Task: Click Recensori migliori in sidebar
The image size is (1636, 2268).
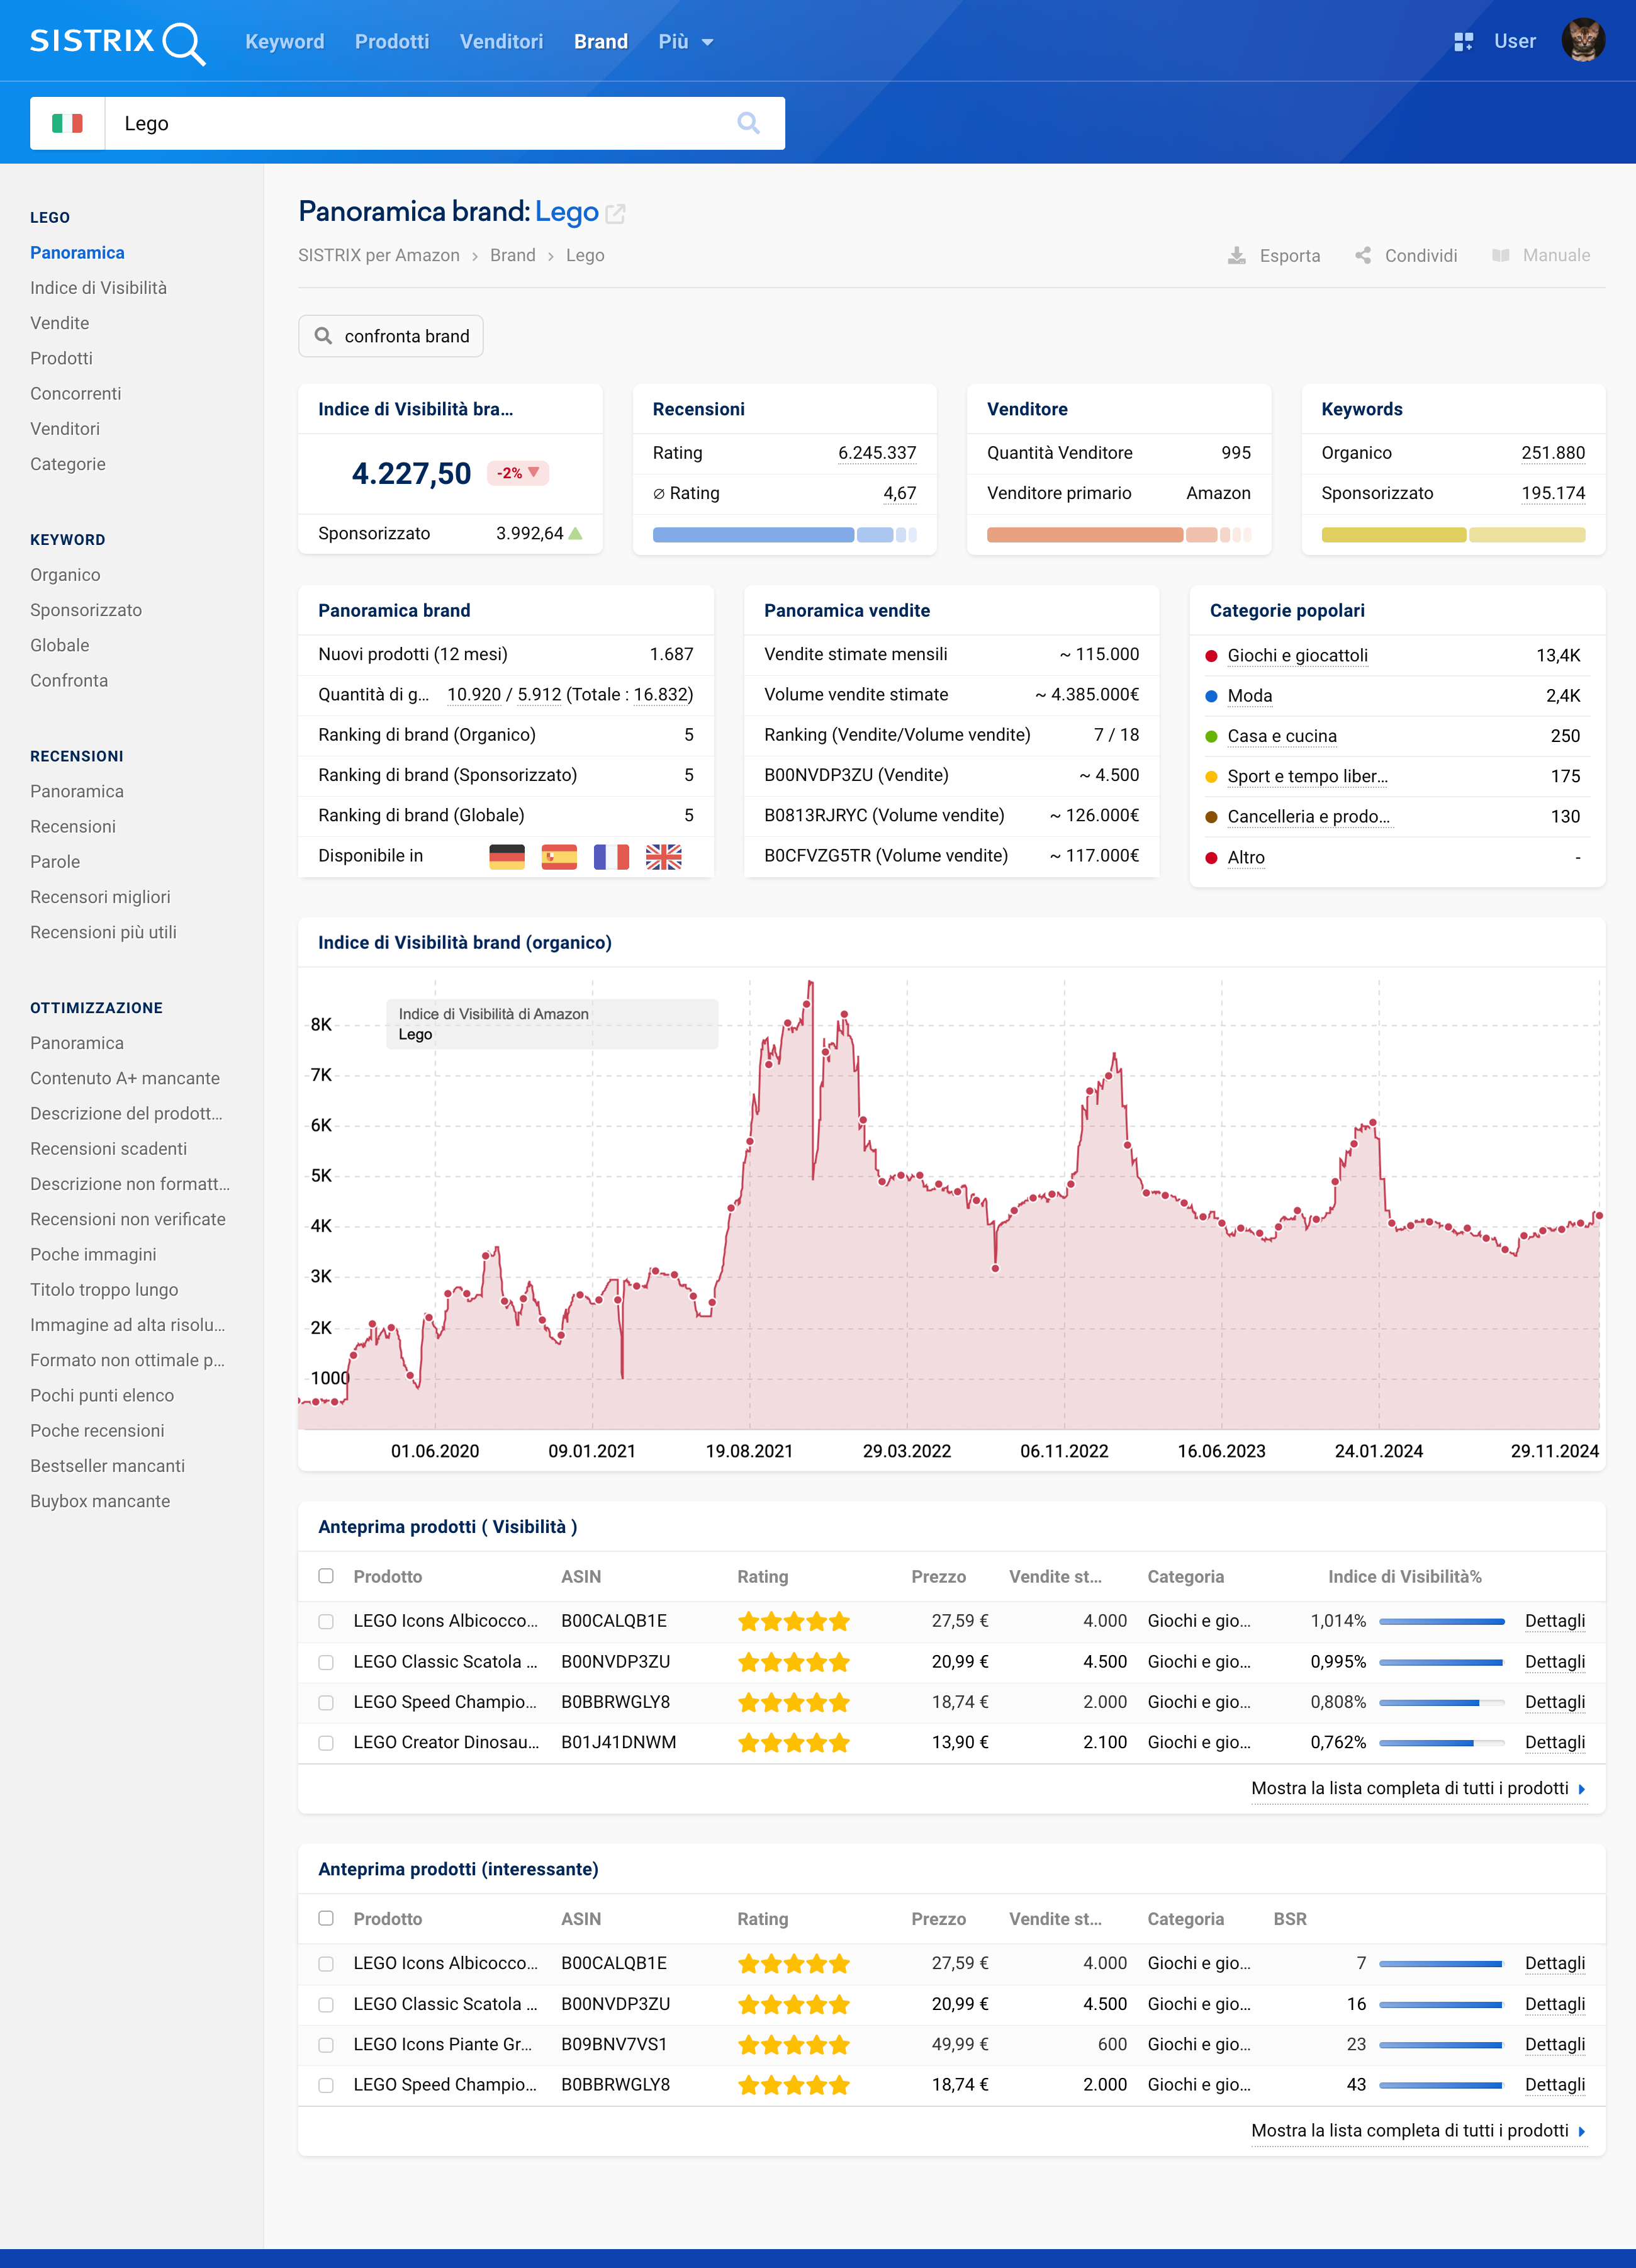Action: (100, 897)
